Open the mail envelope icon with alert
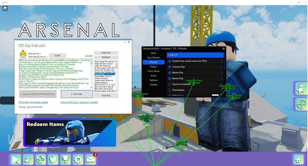308x166 pixels. coord(91,159)
